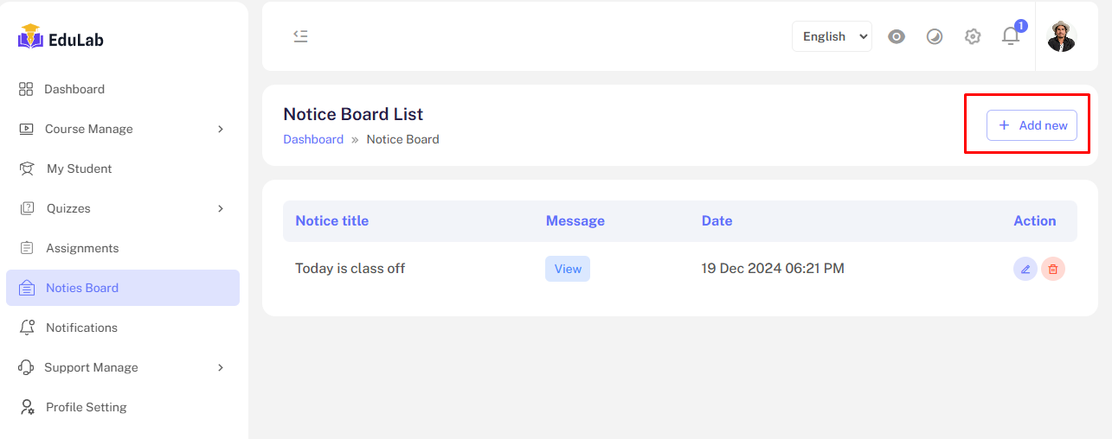Click the EduLab logo
This screenshot has width=1112, height=439.
pos(61,38)
